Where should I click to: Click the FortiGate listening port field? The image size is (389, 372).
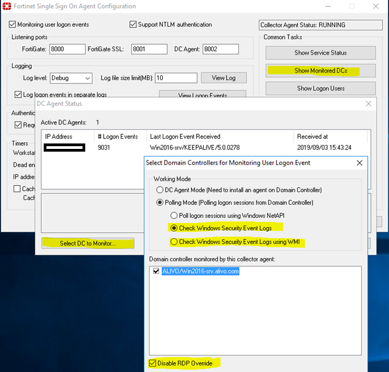point(67,49)
